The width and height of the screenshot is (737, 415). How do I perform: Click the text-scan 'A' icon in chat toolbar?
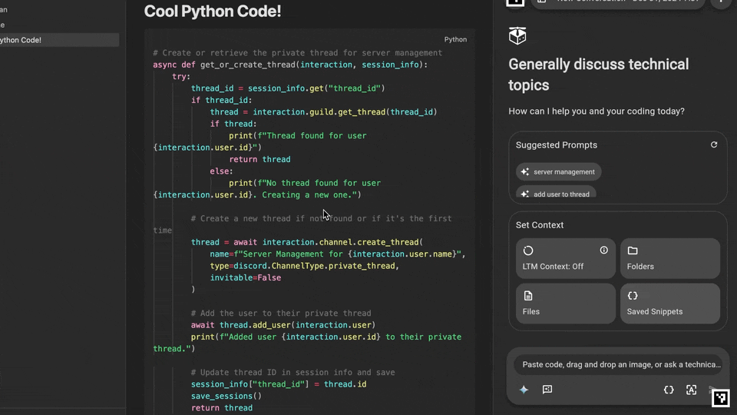pyautogui.click(x=691, y=390)
